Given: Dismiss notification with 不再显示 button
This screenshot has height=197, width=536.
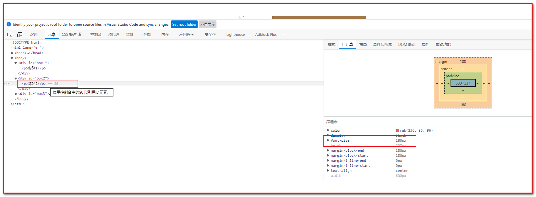Looking at the screenshot, I should point(208,24).
